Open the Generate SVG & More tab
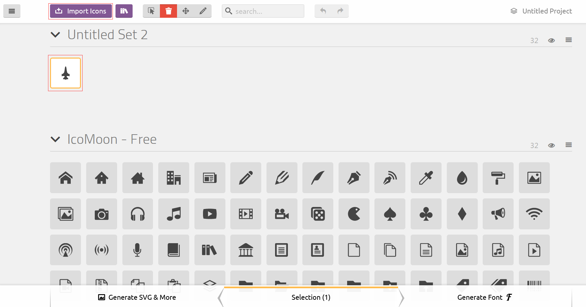The image size is (586, 307). (x=137, y=297)
